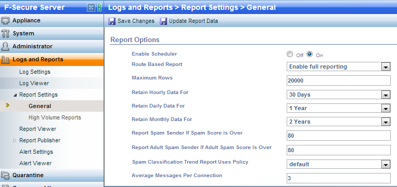
Task: Click the System wrench tools icon
Action: click(6, 33)
